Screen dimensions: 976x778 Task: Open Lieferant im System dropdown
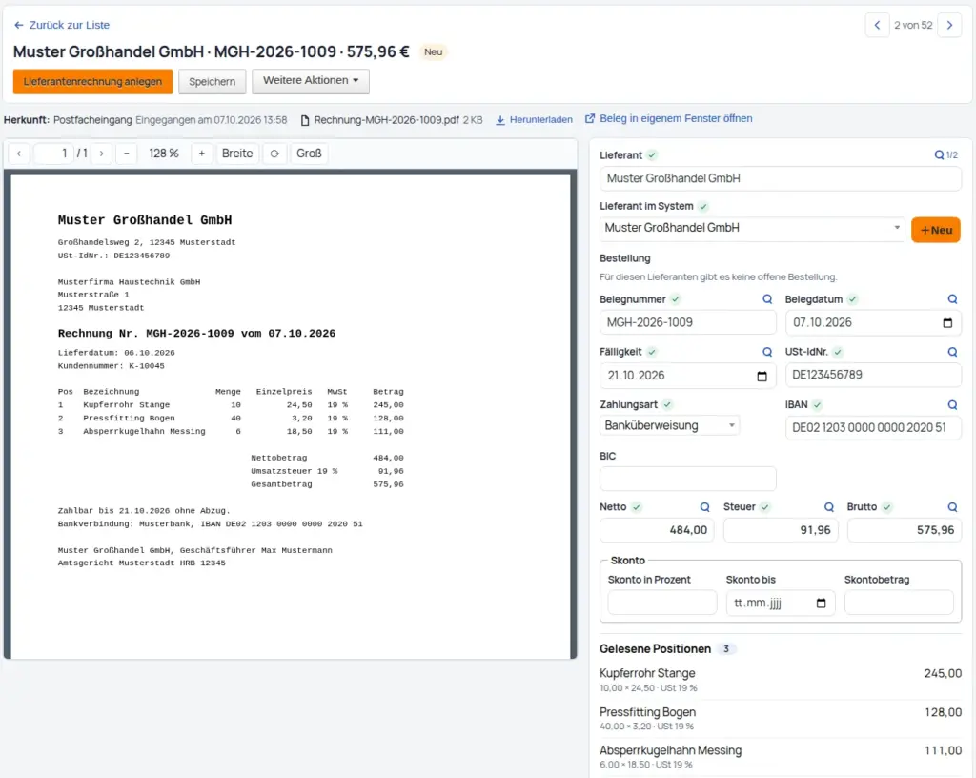752,228
